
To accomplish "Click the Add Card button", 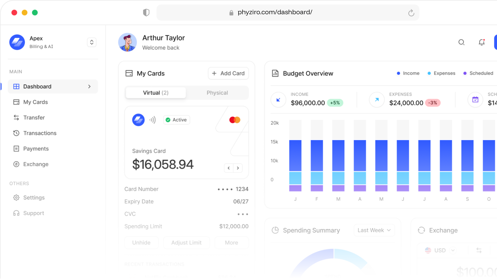I will pyautogui.click(x=228, y=73).
